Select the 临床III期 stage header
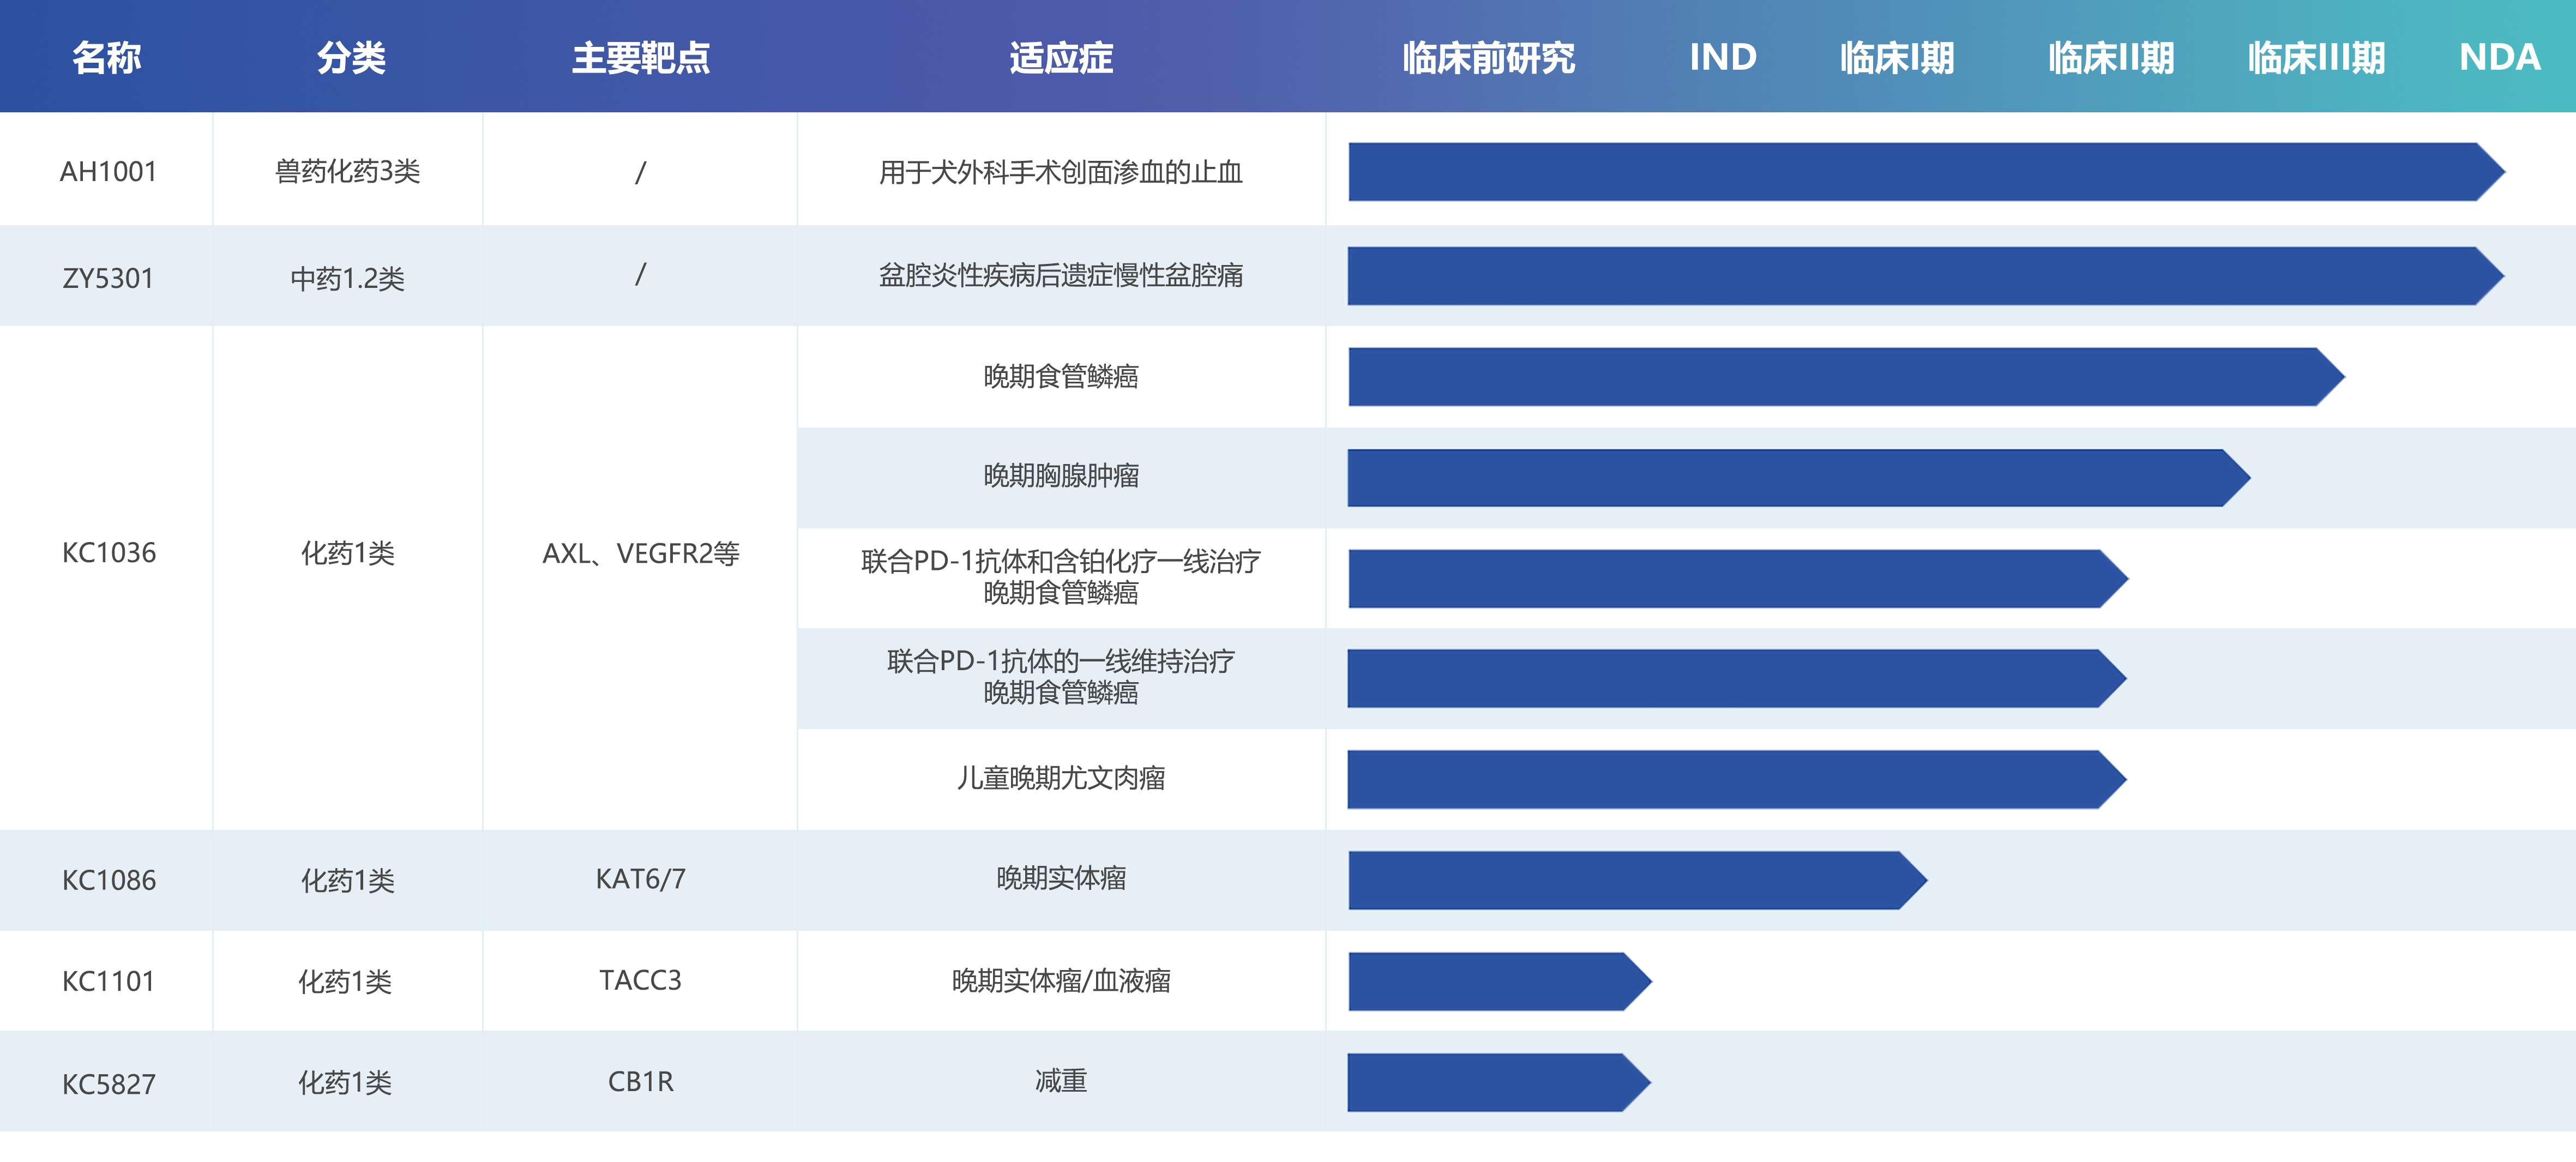The image size is (2576, 1162). [2316, 58]
